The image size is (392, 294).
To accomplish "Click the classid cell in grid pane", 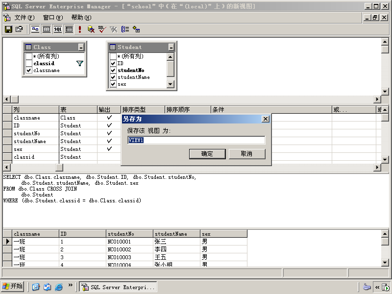I will [x=35, y=157].
